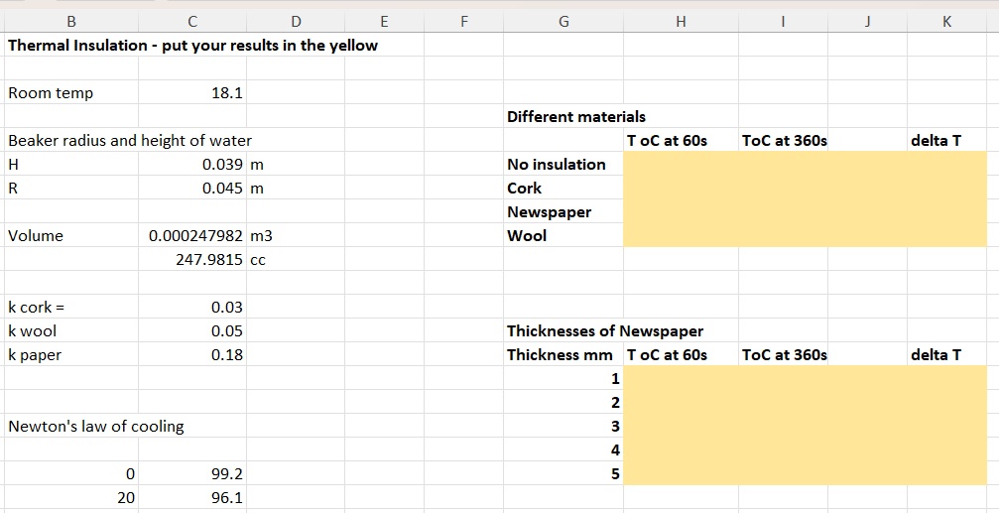This screenshot has height=513, width=999.
Task: Select the k wool value 0.05
Action: [x=192, y=331]
